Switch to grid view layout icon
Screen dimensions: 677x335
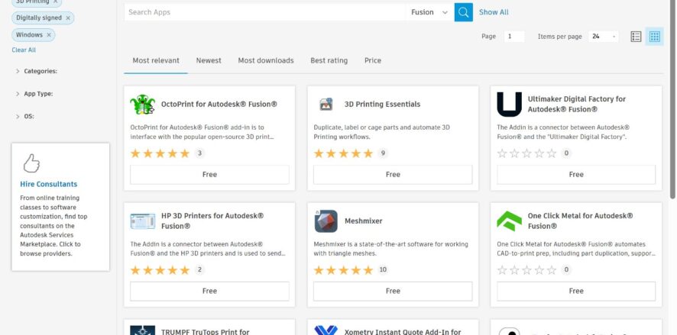click(x=655, y=37)
